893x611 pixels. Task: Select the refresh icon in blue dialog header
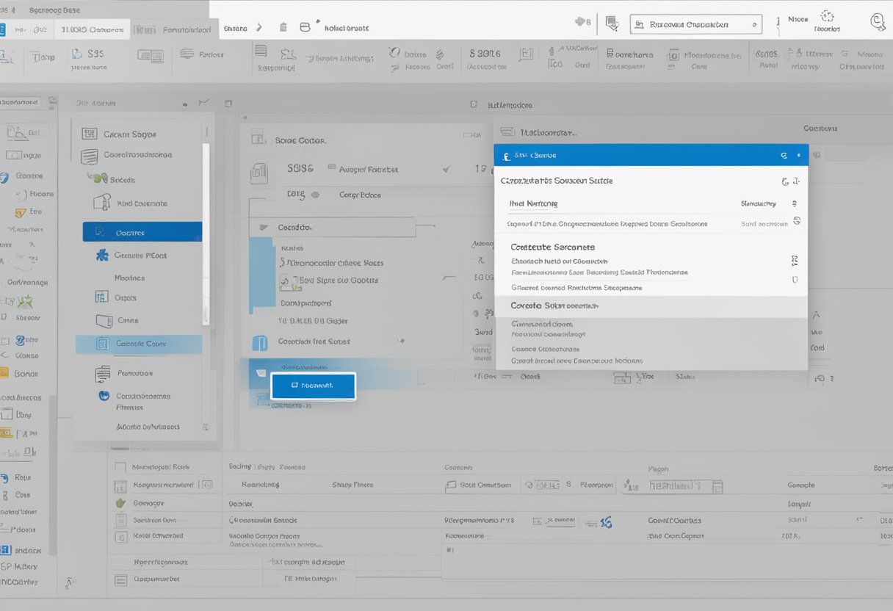click(784, 155)
